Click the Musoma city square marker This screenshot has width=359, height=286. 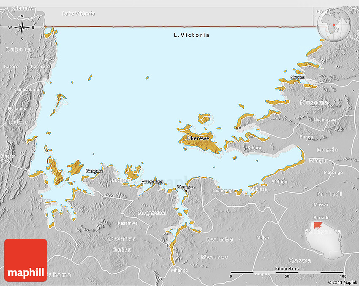[298, 81]
